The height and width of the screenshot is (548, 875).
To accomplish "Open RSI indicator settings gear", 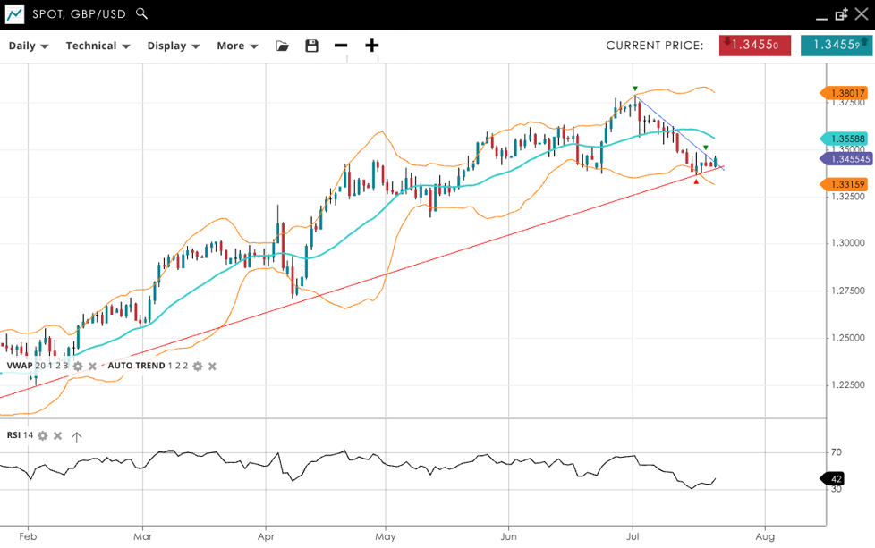I will [x=42, y=435].
